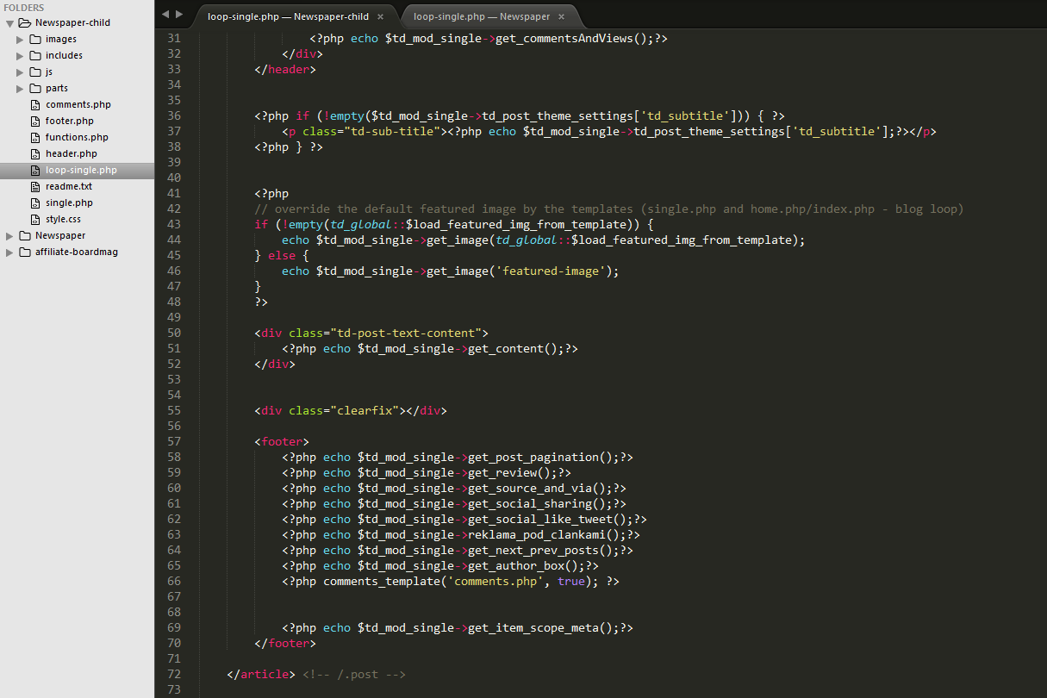
Task: Select the includes folder label
Action: point(65,56)
